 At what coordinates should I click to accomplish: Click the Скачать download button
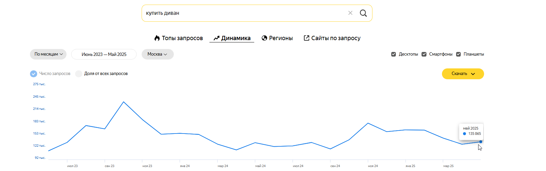(x=459, y=74)
